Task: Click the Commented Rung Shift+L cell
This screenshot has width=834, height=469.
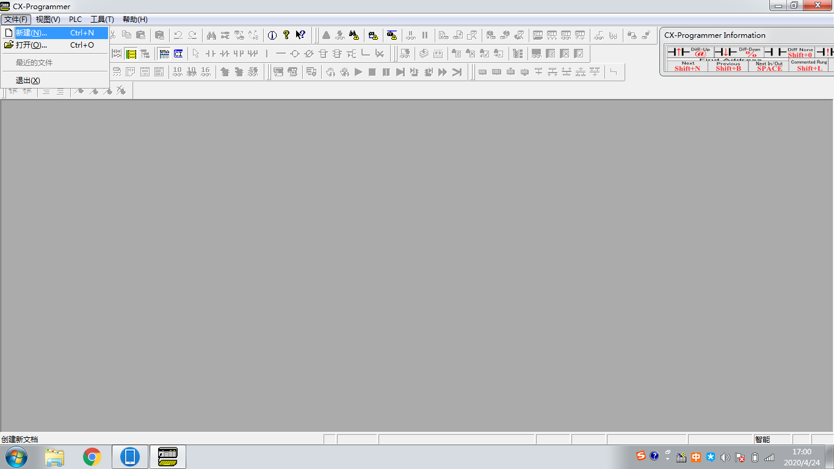Action: 809,66
